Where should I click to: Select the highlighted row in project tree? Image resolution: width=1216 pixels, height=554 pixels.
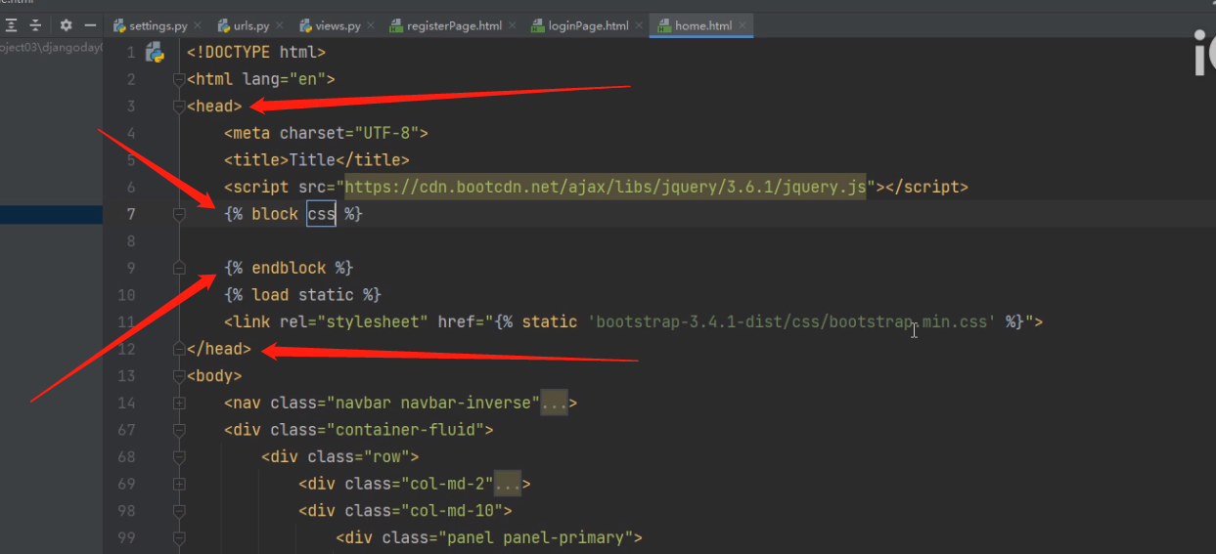pos(51,214)
